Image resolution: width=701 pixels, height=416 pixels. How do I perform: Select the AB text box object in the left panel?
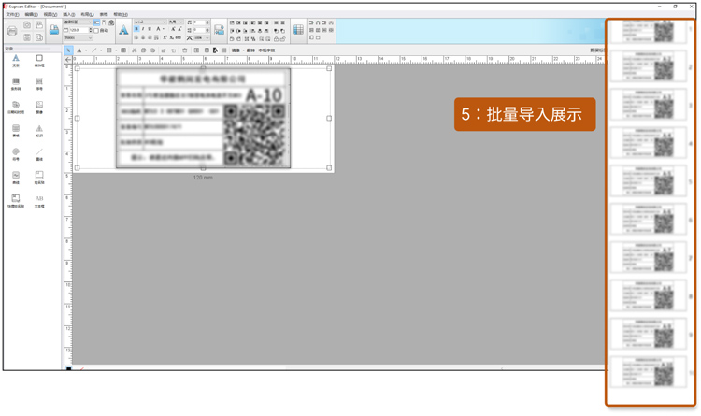[39, 200]
